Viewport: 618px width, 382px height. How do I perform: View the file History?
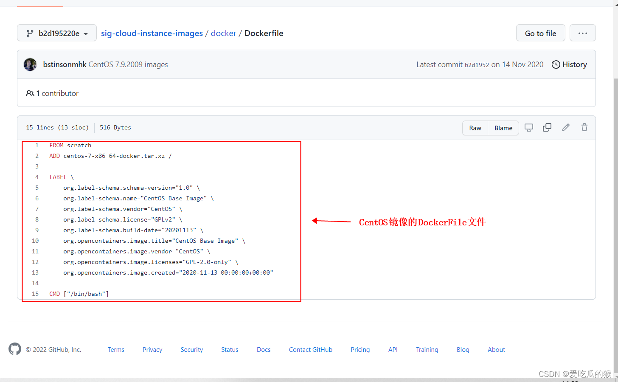[x=569, y=65]
